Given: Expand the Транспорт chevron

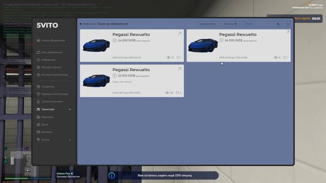Looking at the screenshot, I should coord(70,109).
